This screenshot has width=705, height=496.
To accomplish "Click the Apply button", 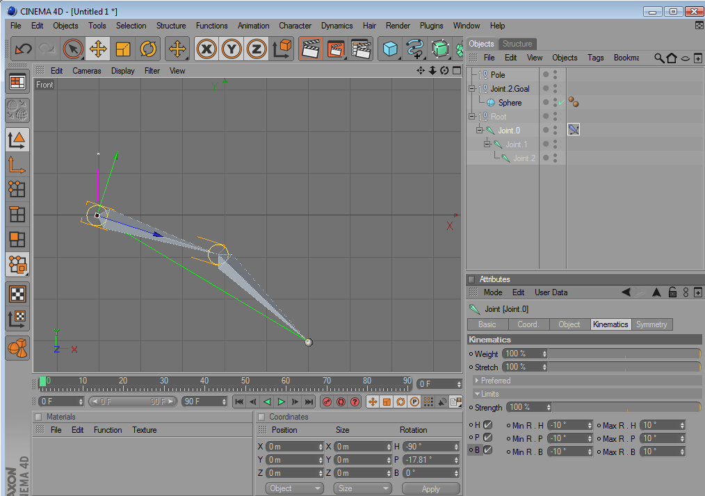I will point(431,488).
